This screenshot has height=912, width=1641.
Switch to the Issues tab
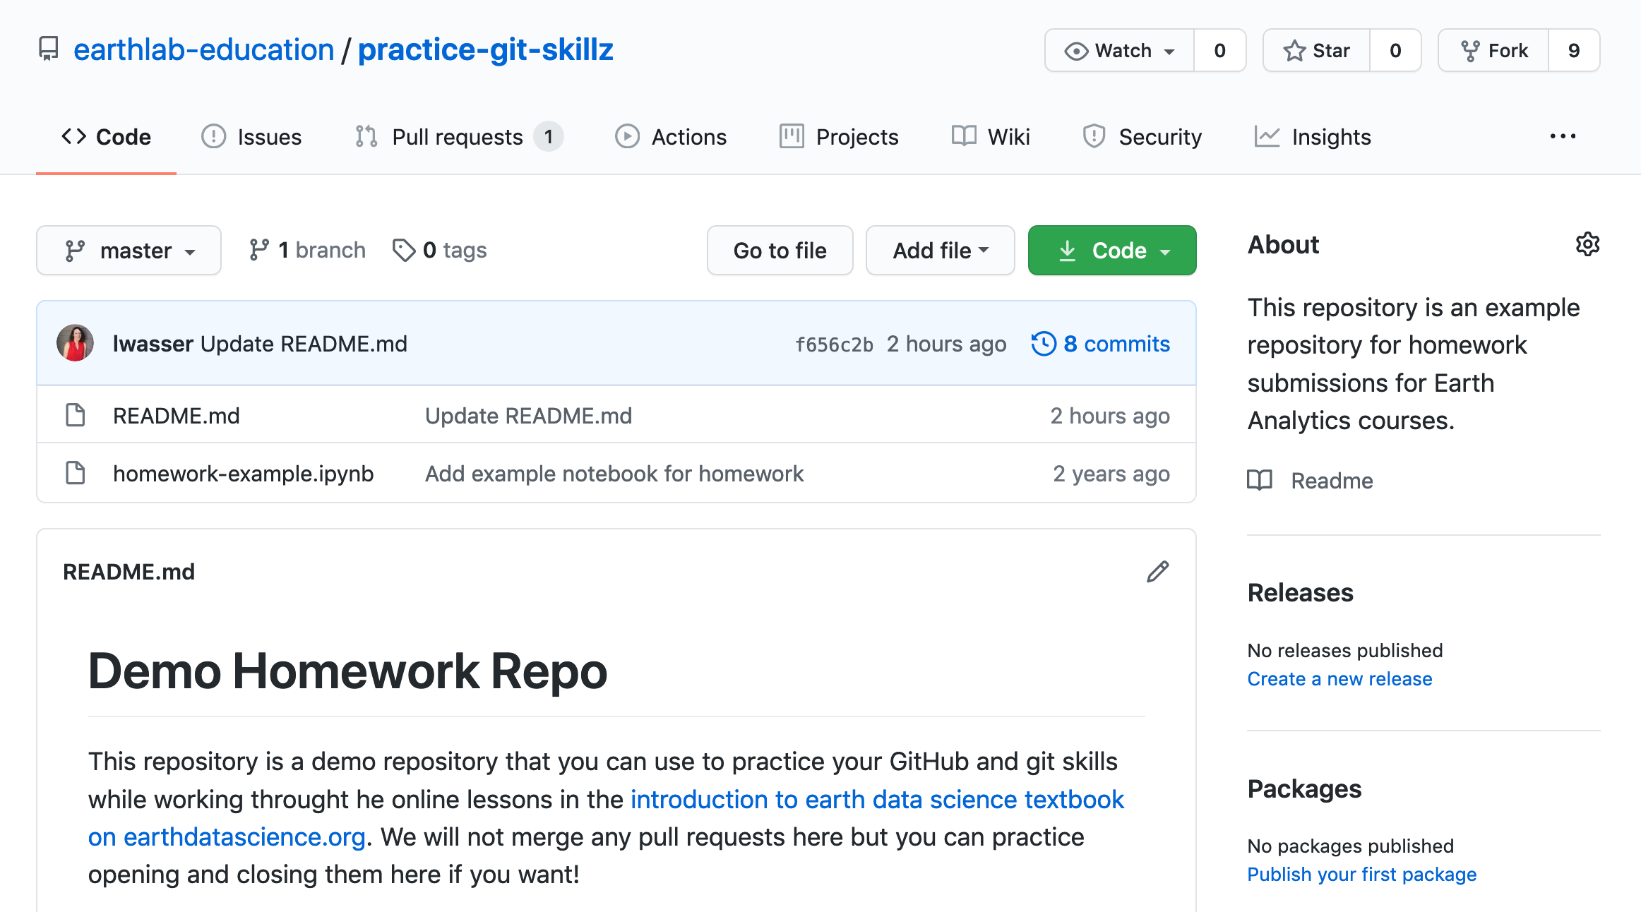tap(251, 137)
